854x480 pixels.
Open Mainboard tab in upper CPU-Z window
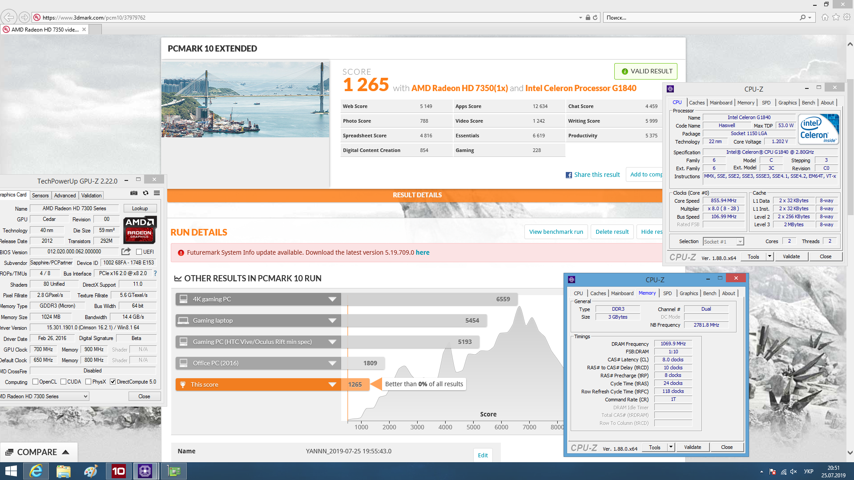point(721,103)
